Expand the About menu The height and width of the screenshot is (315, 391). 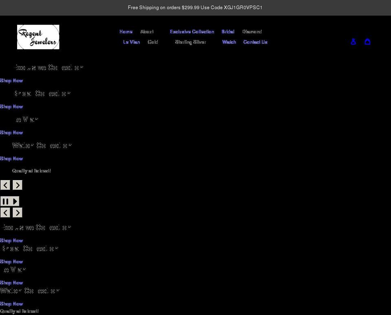point(147,32)
